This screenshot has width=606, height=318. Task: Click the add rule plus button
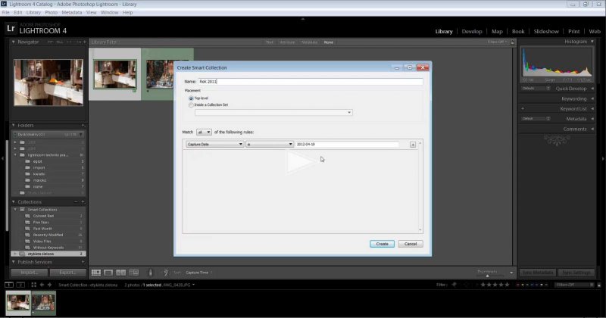tap(413, 144)
